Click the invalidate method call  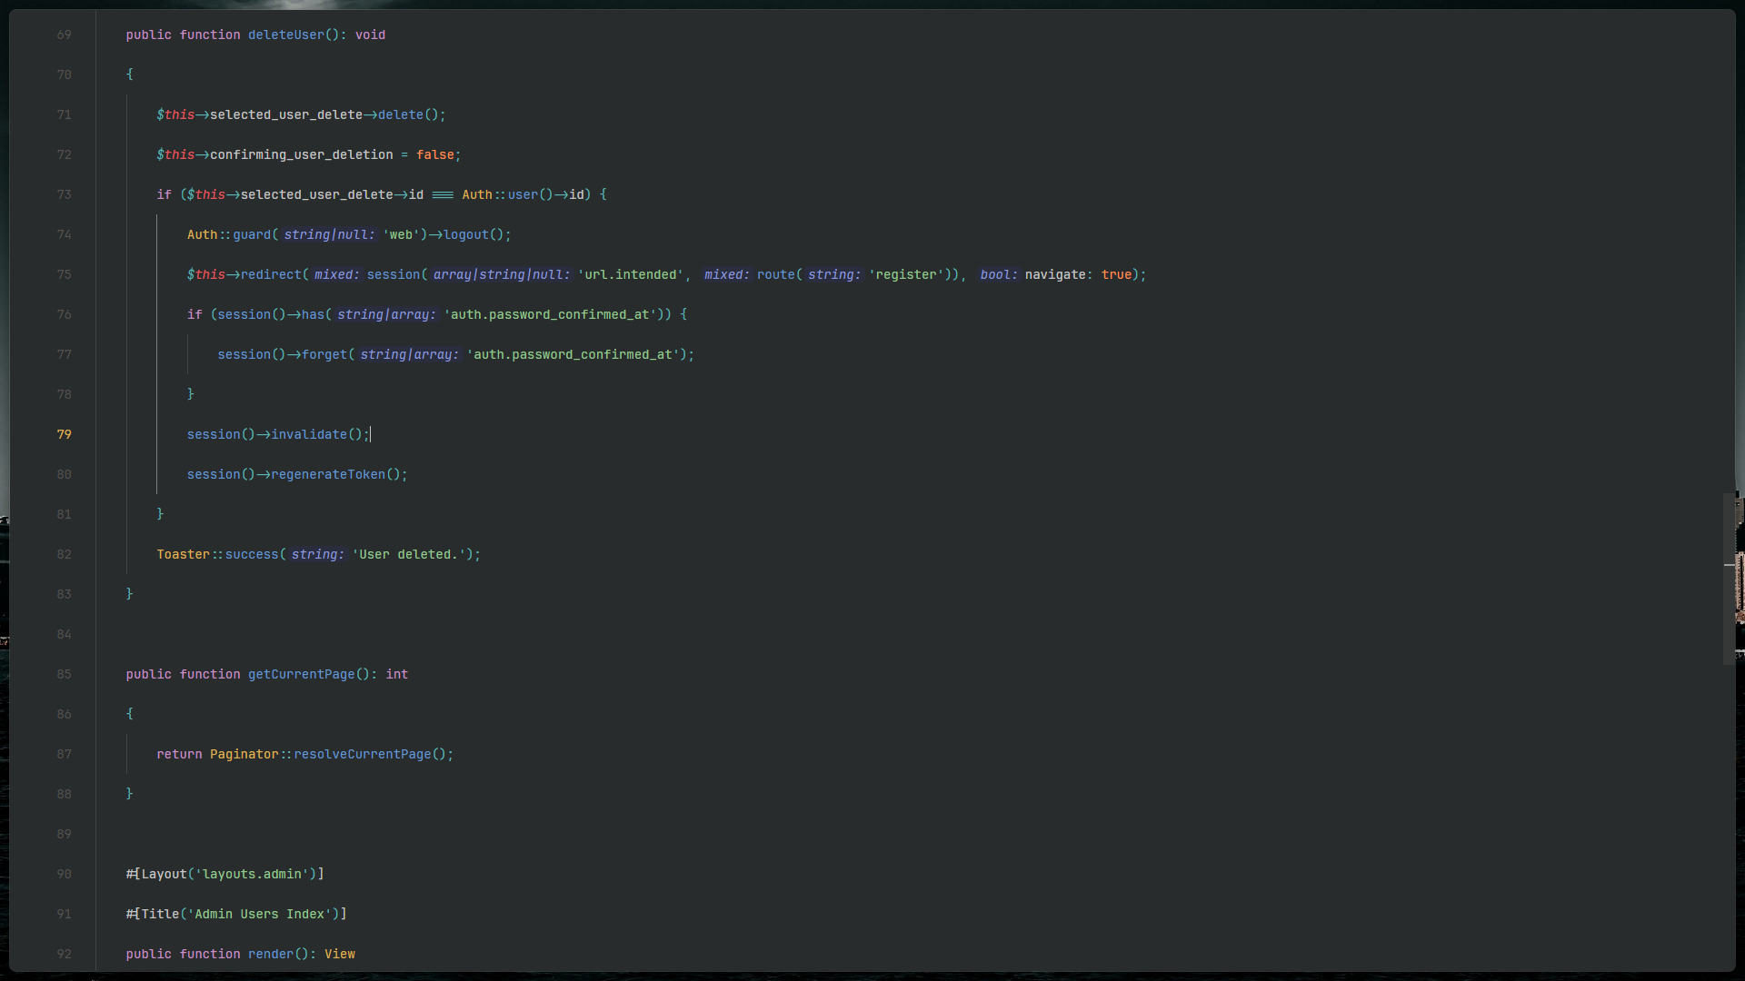click(x=308, y=434)
